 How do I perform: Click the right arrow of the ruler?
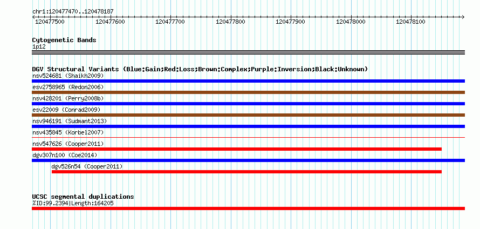click(463, 17)
